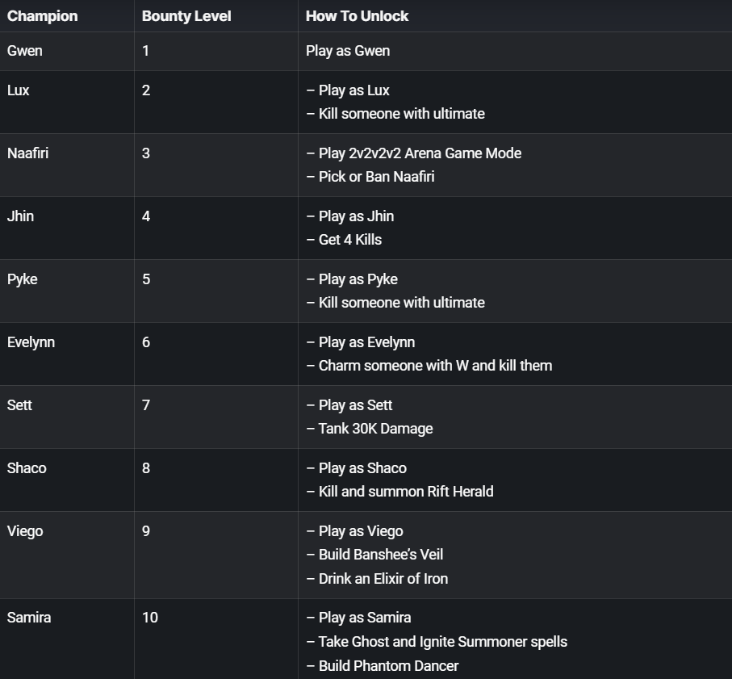Select the "Tank 30K Damage" line
Screen dimensions: 732x679
point(375,429)
